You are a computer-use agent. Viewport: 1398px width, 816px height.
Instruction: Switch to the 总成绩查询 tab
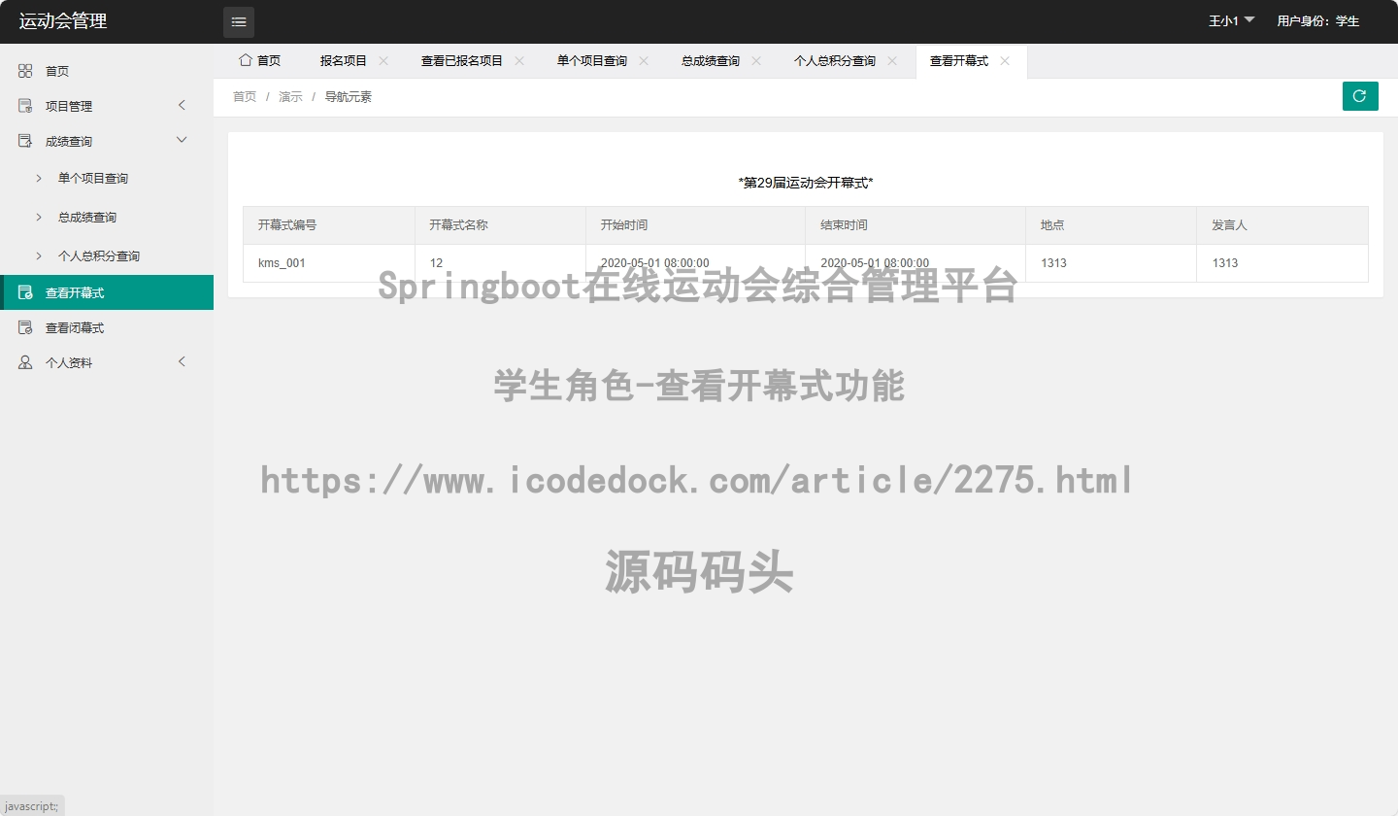[x=711, y=61]
